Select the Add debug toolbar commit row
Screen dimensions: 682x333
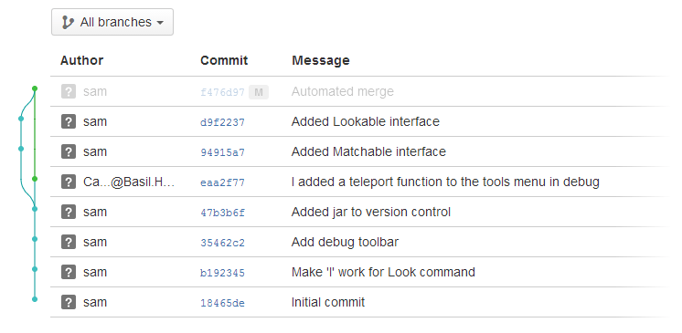click(359, 242)
